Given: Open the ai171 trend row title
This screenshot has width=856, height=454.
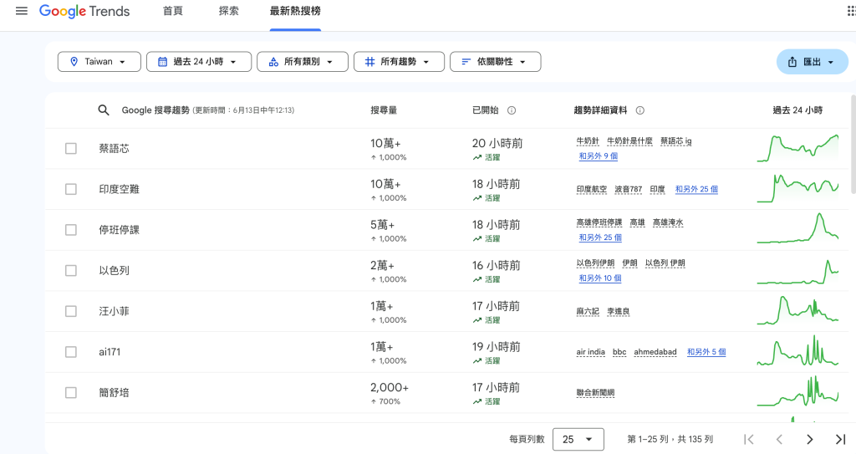Looking at the screenshot, I should [110, 352].
